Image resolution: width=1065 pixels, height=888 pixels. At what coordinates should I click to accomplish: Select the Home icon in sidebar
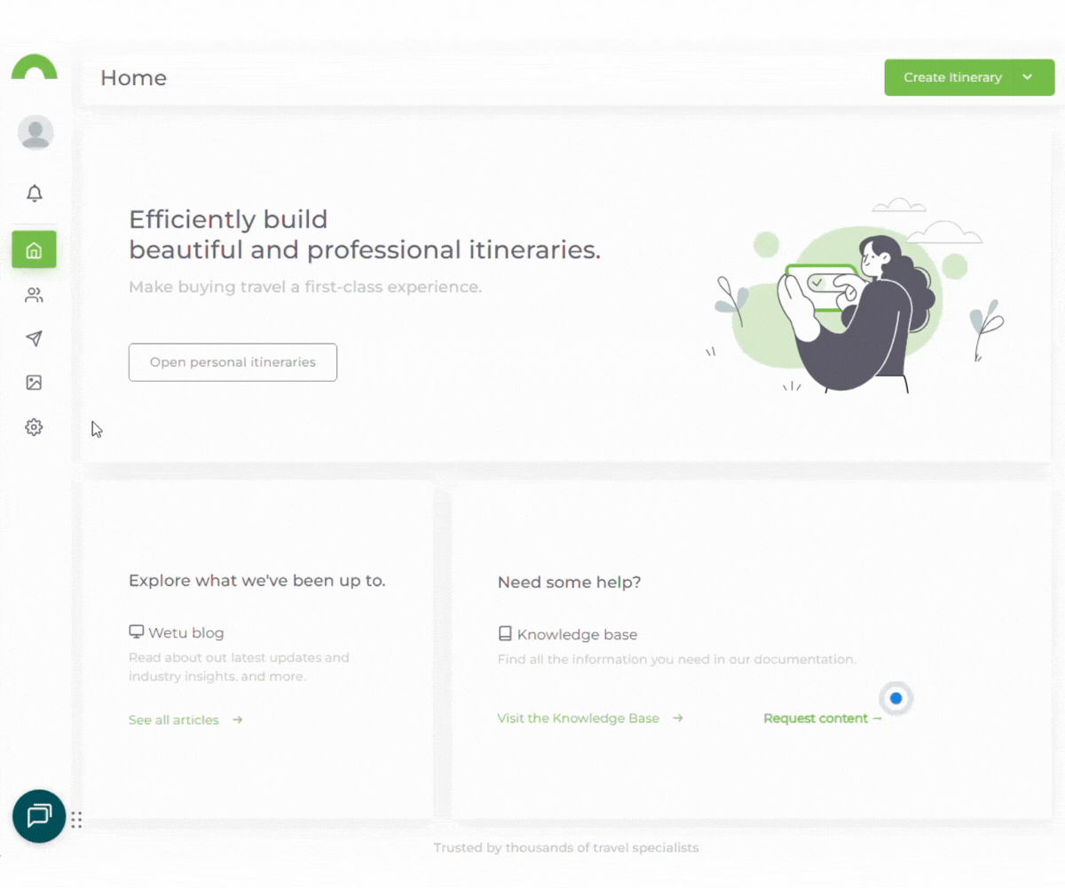[x=35, y=250]
